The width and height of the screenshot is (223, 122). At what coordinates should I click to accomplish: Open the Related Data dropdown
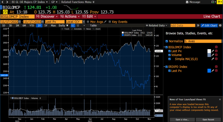tap(157, 26)
